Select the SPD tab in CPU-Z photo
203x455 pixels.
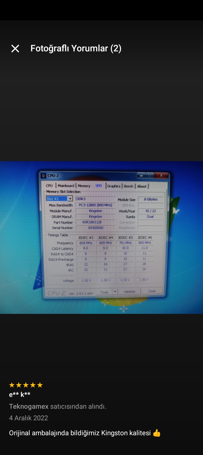(98, 186)
